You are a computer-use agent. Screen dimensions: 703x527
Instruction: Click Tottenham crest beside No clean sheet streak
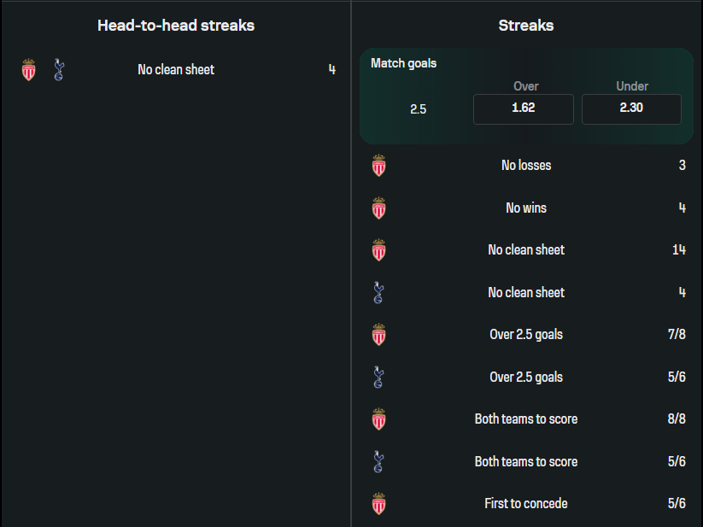[379, 293]
